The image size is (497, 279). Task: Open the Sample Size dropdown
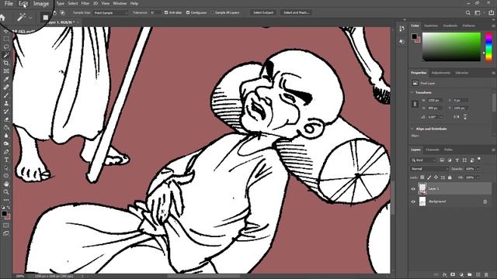tap(110, 12)
